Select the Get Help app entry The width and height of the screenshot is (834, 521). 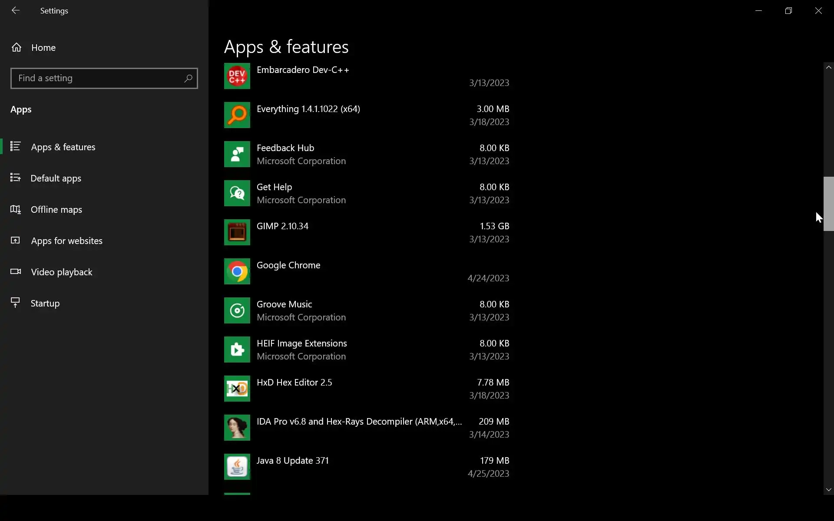[x=301, y=193]
